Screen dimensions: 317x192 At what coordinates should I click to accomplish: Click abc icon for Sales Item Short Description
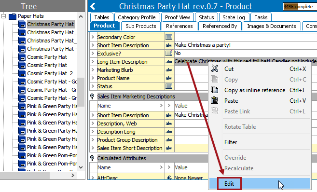tap(169, 148)
